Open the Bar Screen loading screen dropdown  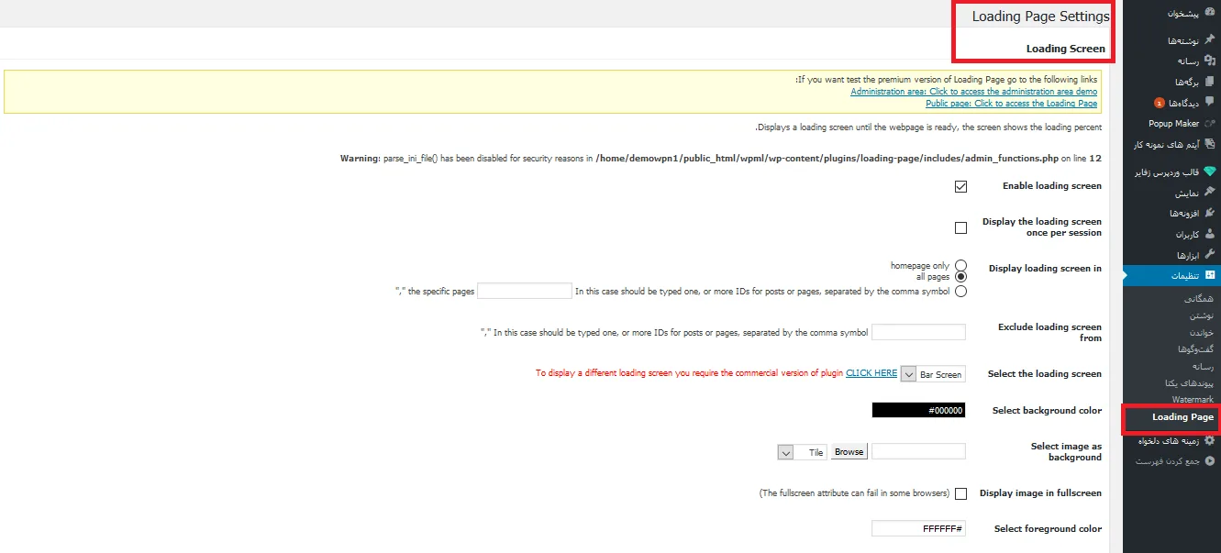click(933, 374)
